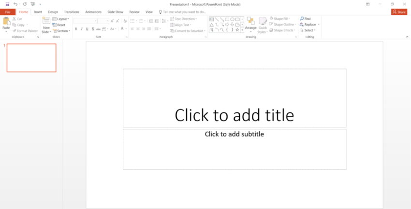The height and width of the screenshot is (209, 411).
Task: Open the File tab
Action: [8, 12]
